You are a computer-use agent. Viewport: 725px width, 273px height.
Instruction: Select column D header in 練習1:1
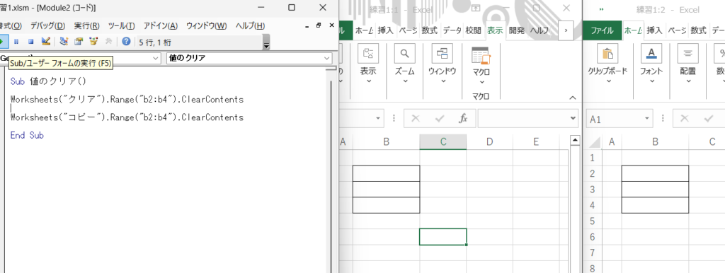[x=489, y=142]
